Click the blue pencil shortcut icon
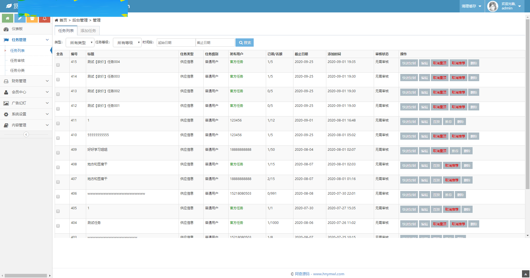 coord(20,18)
